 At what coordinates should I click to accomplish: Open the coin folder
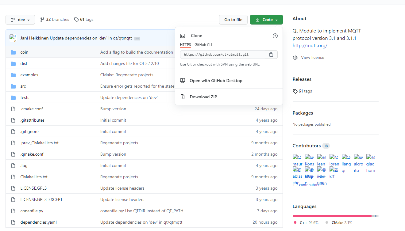(x=24, y=52)
